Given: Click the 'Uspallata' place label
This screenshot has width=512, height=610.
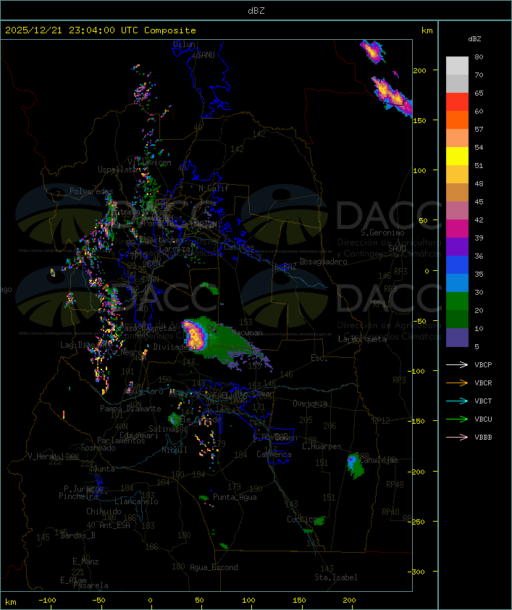Looking at the screenshot, I should click(x=117, y=170).
